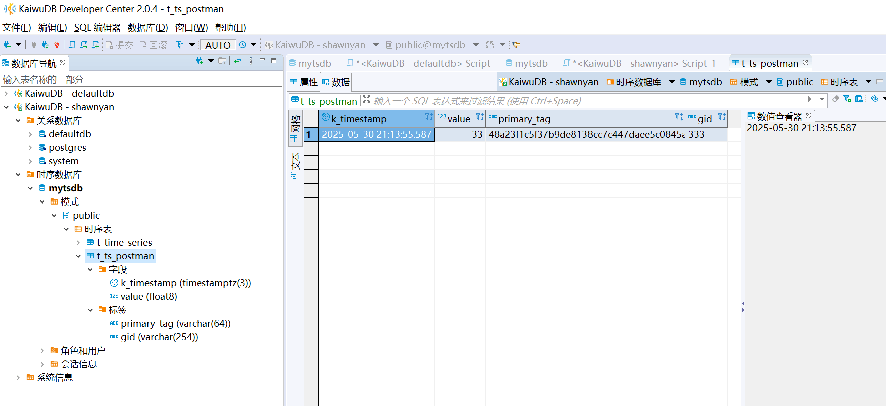Close the 数值查看器 value viewer panel
Viewport: 886px width, 406px height.
click(x=809, y=116)
